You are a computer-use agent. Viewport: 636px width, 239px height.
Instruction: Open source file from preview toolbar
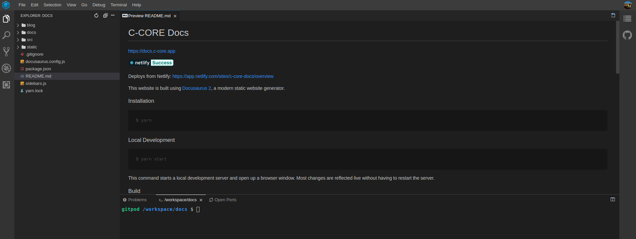coord(613,16)
